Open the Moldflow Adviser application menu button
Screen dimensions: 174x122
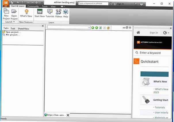tap(6, 4)
